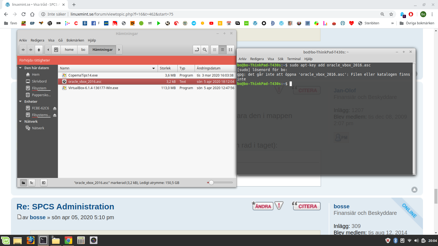
Task: Collapse the Enheter sidebar section
Action: 20,101
